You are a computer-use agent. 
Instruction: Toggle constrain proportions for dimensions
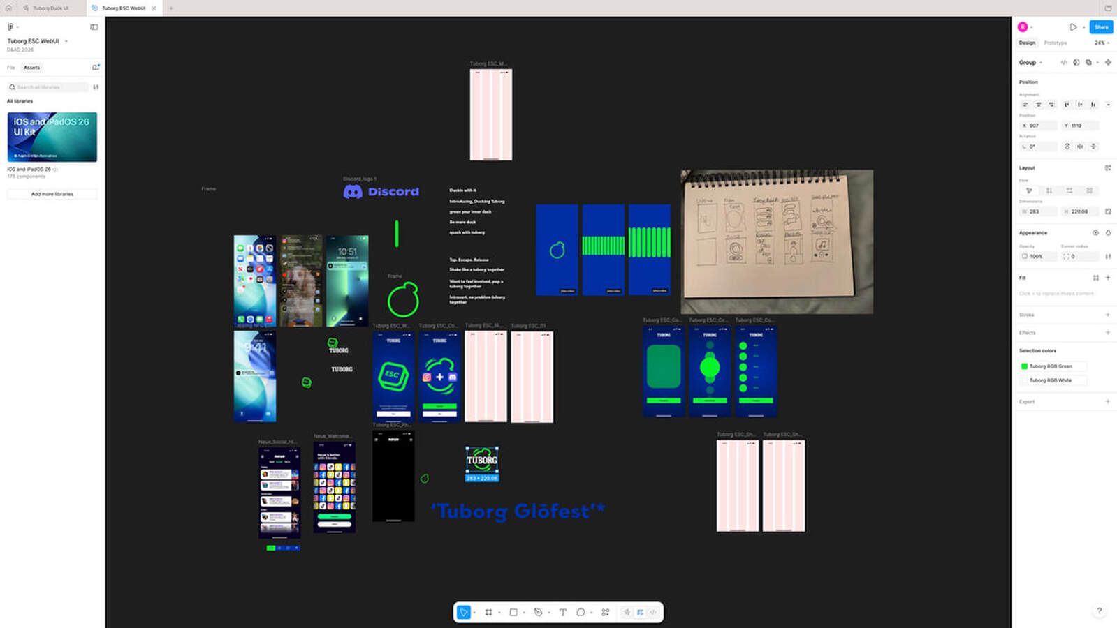(x=1108, y=211)
